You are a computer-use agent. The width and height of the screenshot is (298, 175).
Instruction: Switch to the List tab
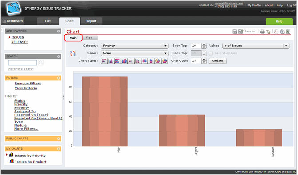48,21
